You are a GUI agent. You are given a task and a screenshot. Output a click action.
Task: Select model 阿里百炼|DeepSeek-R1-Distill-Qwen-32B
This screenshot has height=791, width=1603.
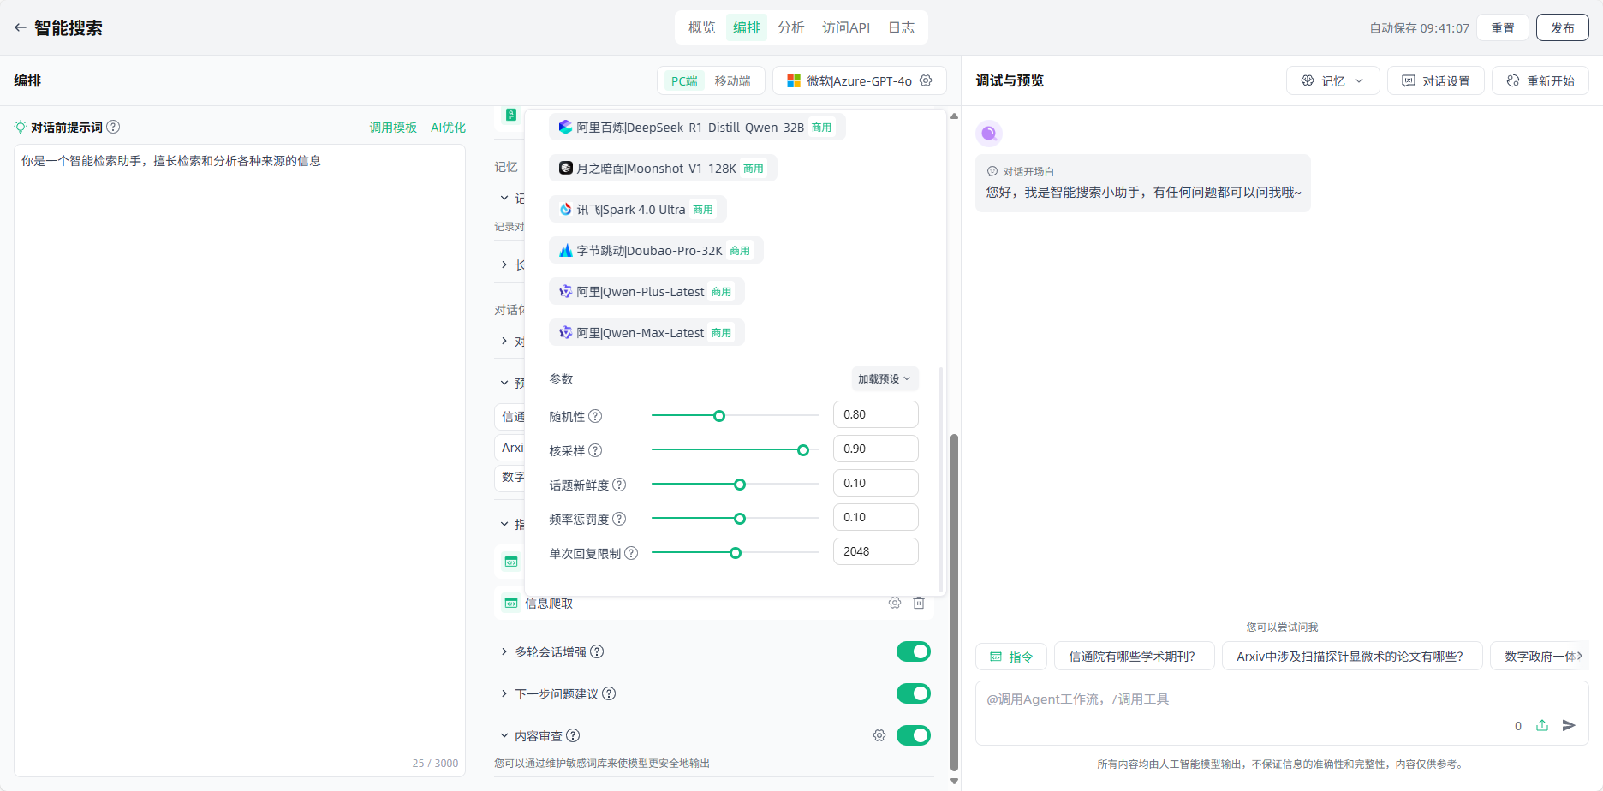[x=697, y=127]
